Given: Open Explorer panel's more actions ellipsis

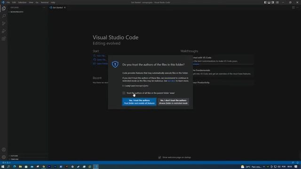Looking at the screenshot, I should tap(44, 8).
